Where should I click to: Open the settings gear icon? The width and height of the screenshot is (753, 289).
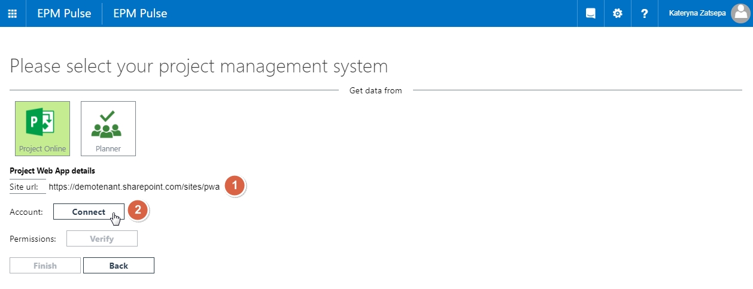[x=617, y=13]
